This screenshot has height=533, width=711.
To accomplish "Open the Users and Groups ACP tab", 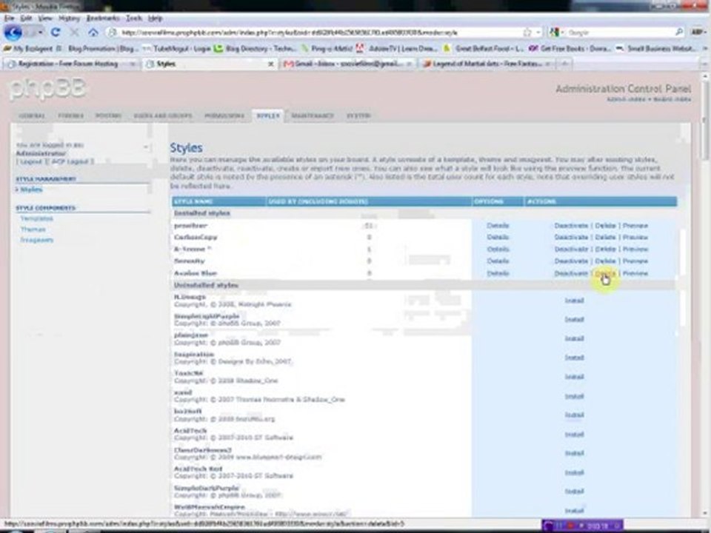I will 163,116.
